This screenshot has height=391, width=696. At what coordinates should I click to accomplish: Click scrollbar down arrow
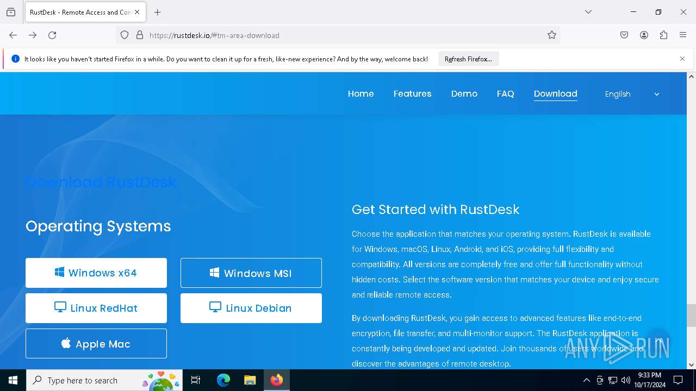click(691, 365)
